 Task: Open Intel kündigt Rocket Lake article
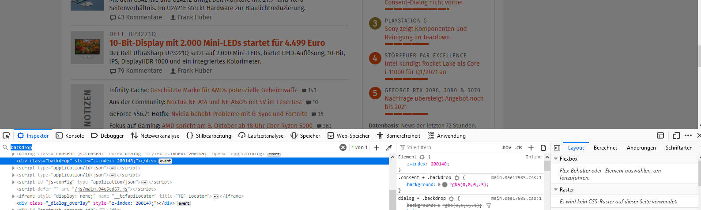(432, 67)
